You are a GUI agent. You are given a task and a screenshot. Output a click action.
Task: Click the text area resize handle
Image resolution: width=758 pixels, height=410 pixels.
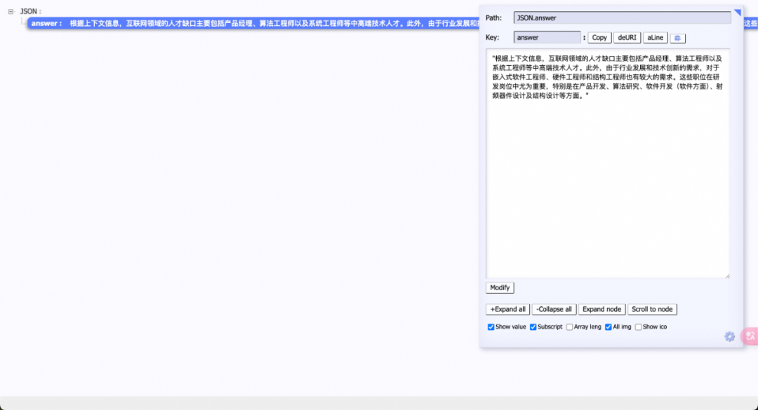click(x=727, y=275)
